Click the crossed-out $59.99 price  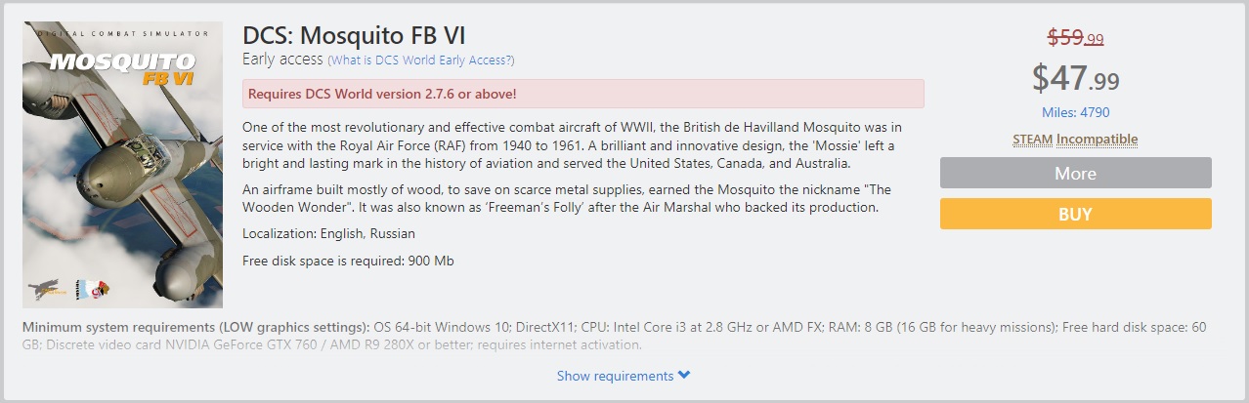[1075, 38]
